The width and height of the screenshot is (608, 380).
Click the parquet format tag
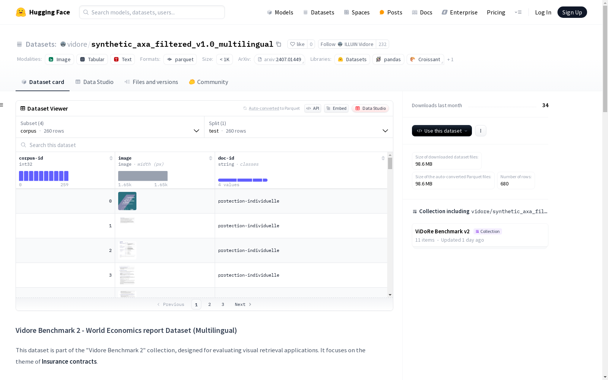pos(180,59)
